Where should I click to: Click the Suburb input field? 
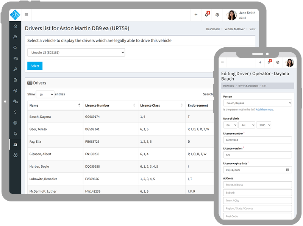[258, 193]
